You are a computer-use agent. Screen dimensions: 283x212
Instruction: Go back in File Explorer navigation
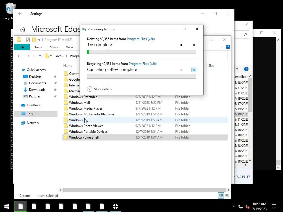pos(20,56)
